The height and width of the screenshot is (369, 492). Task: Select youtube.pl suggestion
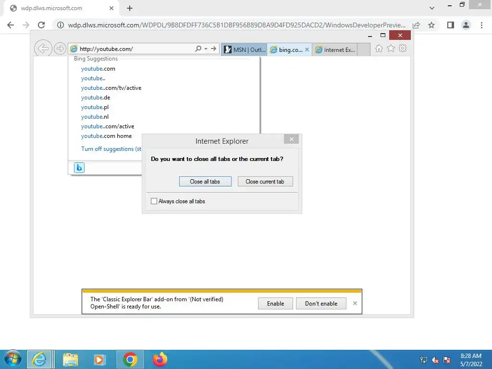point(95,107)
